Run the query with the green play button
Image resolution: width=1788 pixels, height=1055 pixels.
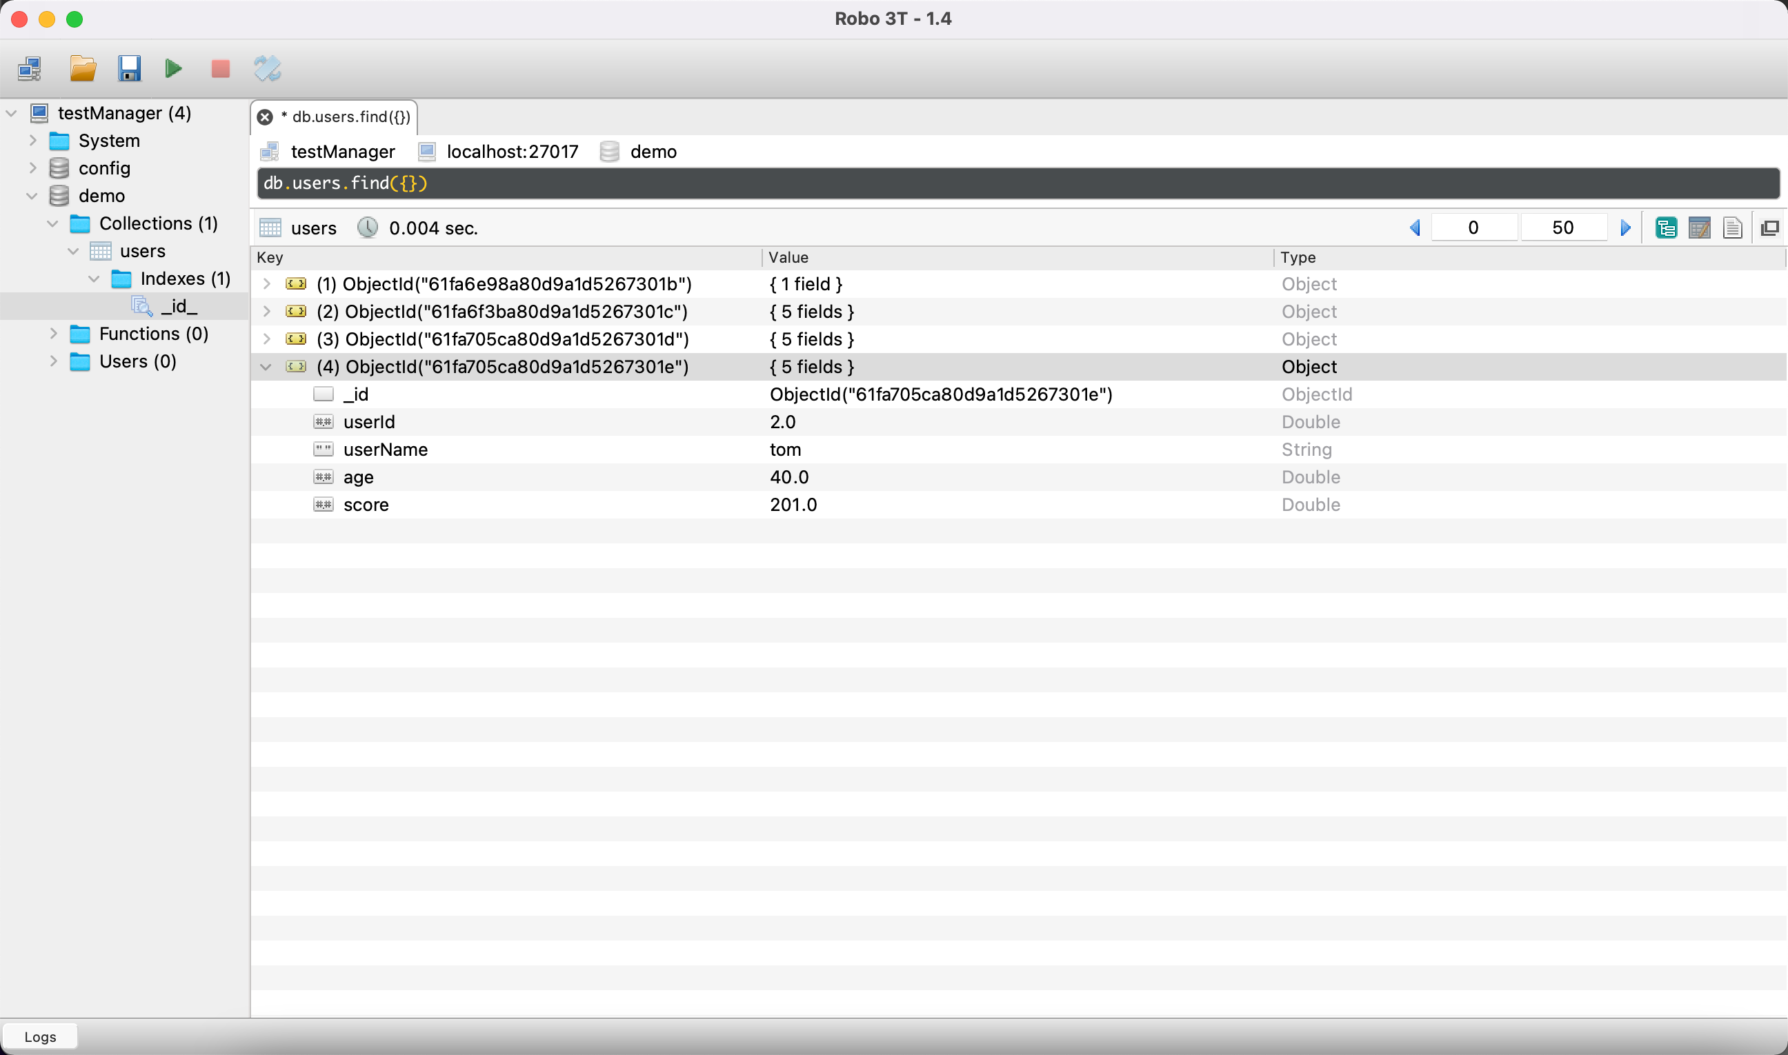(x=173, y=69)
